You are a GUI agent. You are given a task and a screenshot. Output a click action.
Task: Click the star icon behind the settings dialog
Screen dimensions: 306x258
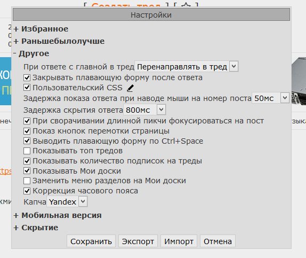186,4
